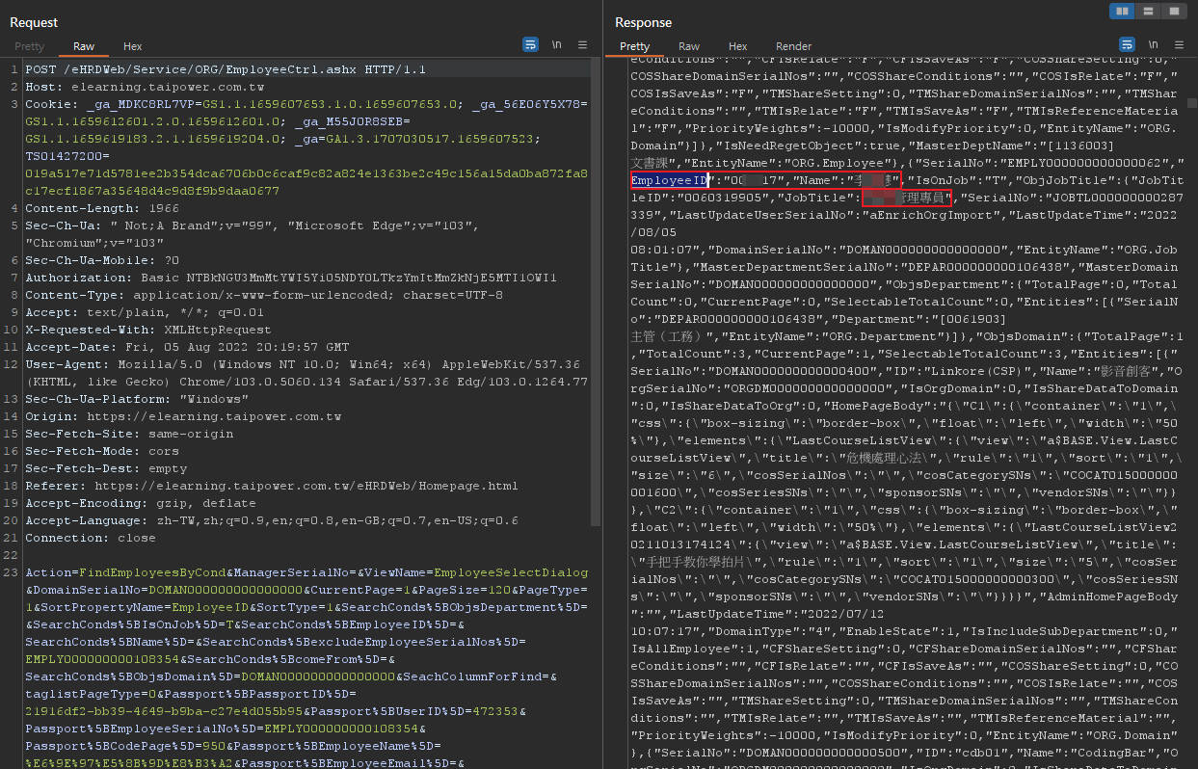Image resolution: width=1198 pixels, height=769 pixels.
Task: Click the Authorization: Basic header line
Action: [291, 278]
